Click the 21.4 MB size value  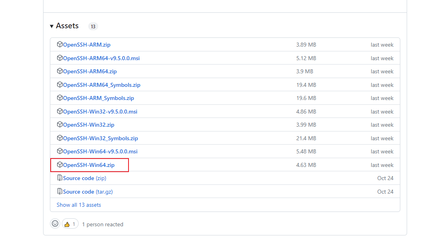click(306, 139)
